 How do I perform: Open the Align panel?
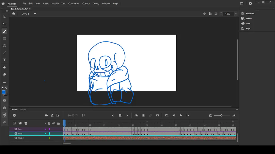pos(248,29)
